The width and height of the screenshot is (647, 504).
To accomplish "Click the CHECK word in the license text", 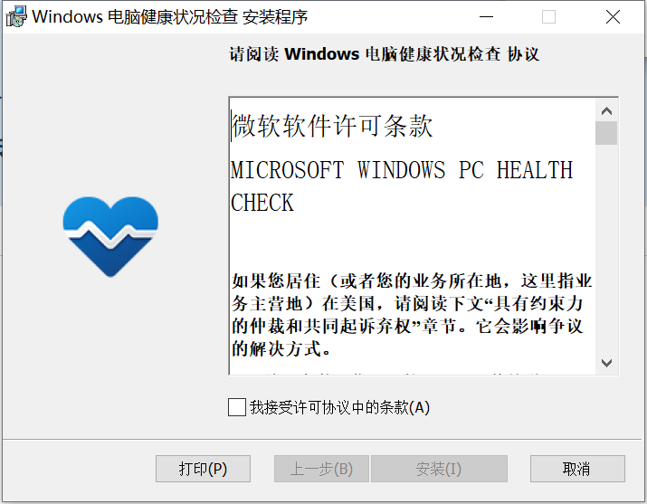I will coord(262,203).
